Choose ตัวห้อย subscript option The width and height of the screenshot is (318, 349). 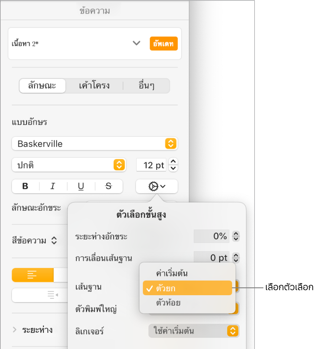coord(187,303)
